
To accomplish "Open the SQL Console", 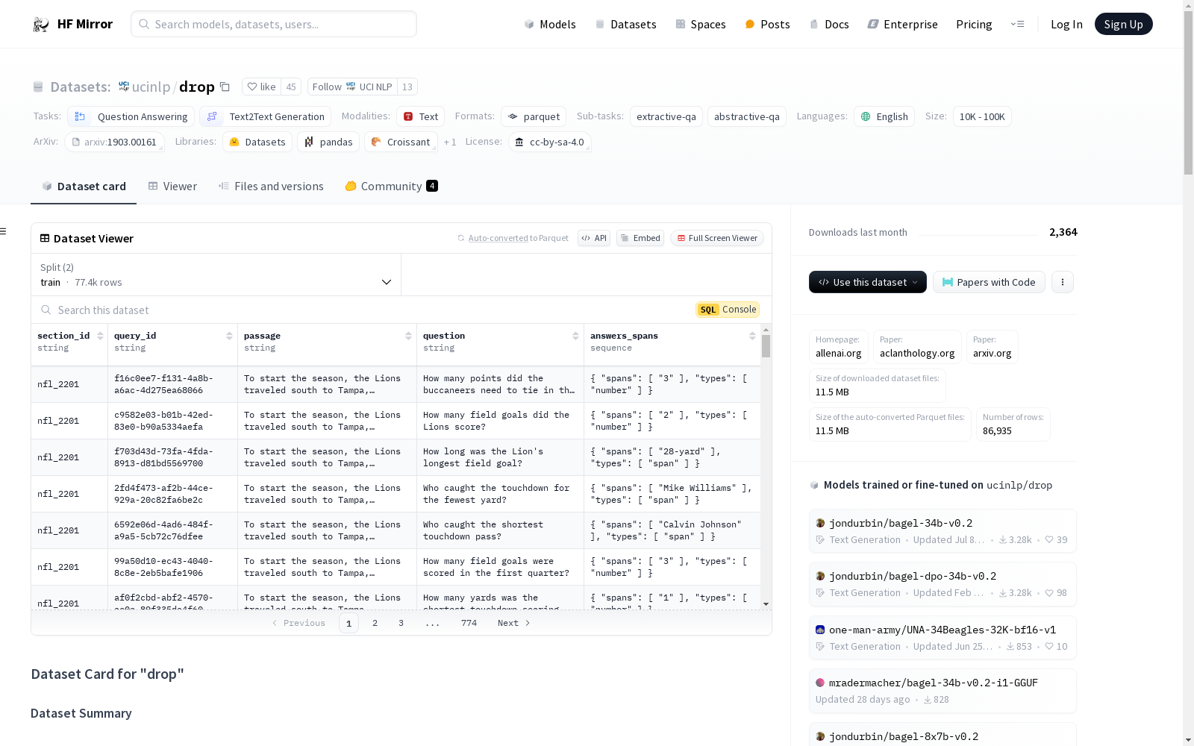I will coord(728,310).
